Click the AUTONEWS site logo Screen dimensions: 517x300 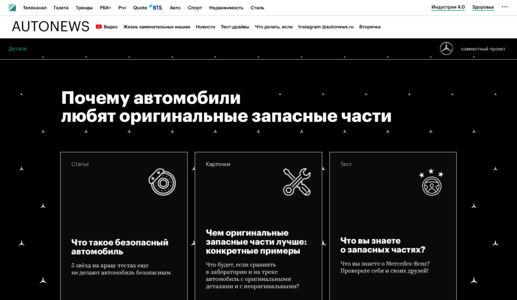click(x=51, y=26)
